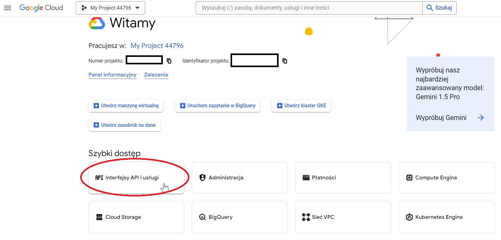
Task: Open the Administracja quick access card
Action: point(240,178)
